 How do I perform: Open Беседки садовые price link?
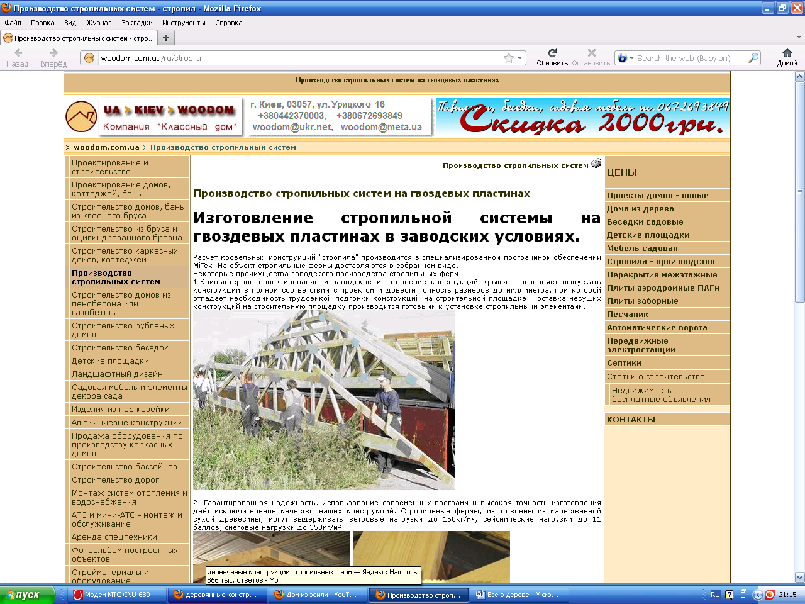[645, 221]
